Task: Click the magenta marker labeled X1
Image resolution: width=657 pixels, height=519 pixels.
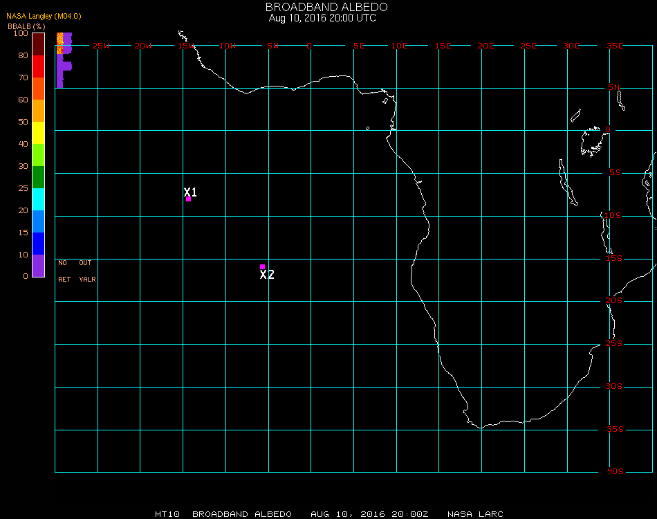Action: pos(188,199)
